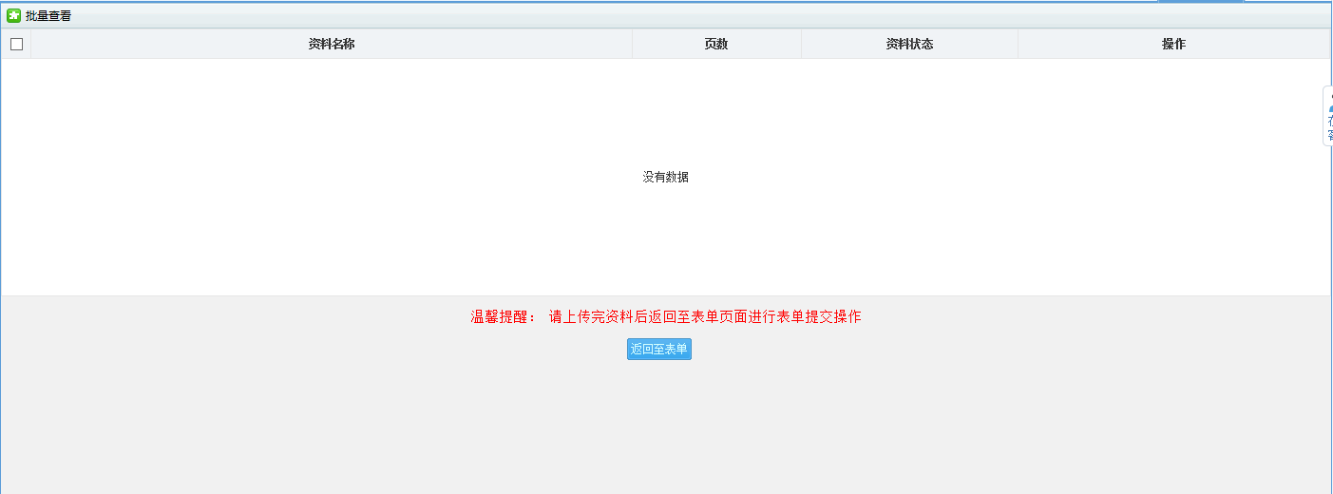
Task: Click the gray footer area below the button
Action: [x=665, y=427]
